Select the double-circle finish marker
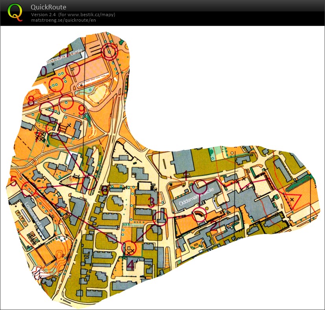The height and width of the screenshot is (310, 325). tap(109, 52)
